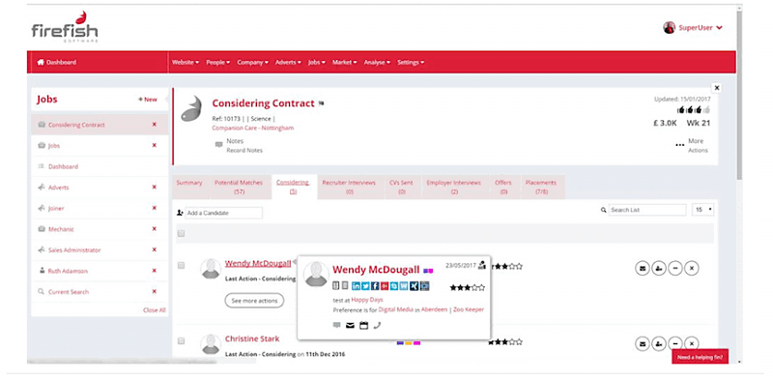Change page size dropdown showing 15
The image size is (773, 381).
[x=703, y=210]
